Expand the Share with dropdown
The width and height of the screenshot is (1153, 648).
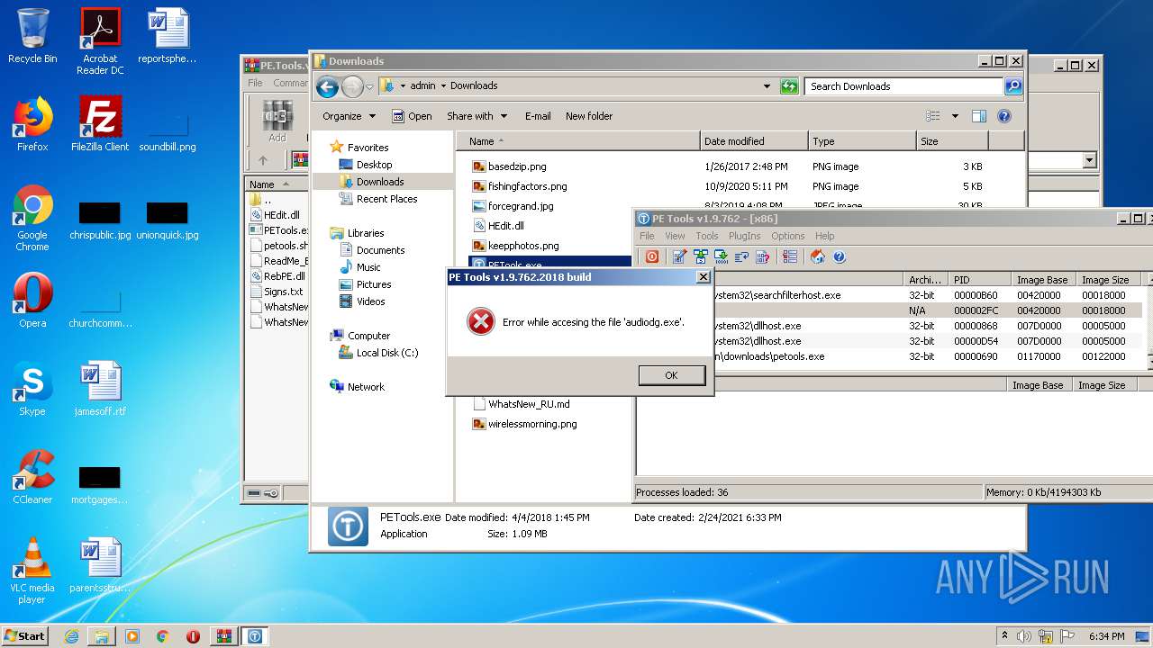tap(477, 116)
